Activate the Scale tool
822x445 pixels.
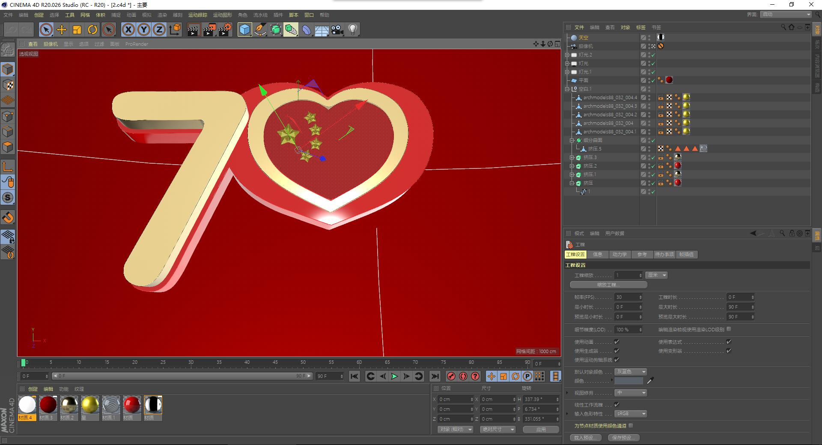77,29
